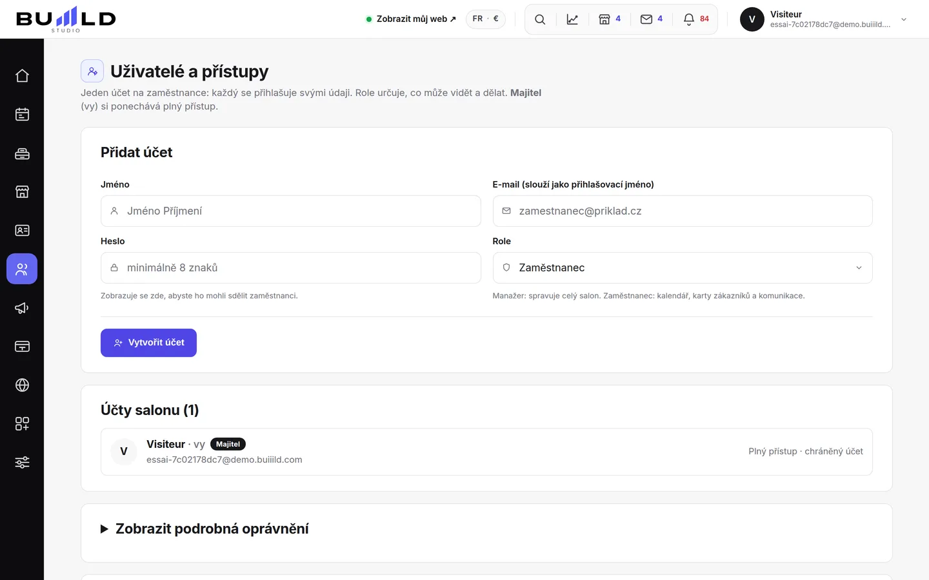
Task: Click the search magnifier icon
Action: [540, 19]
